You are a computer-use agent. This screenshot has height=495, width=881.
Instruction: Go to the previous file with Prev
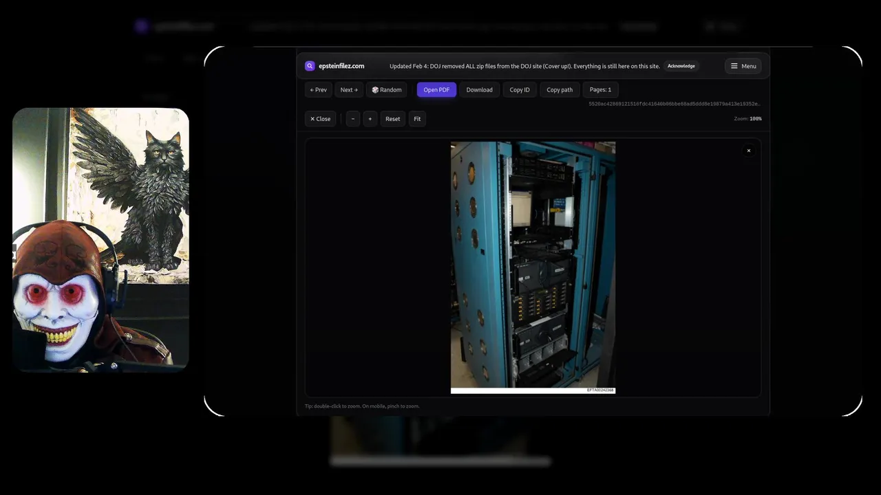click(319, 89)
